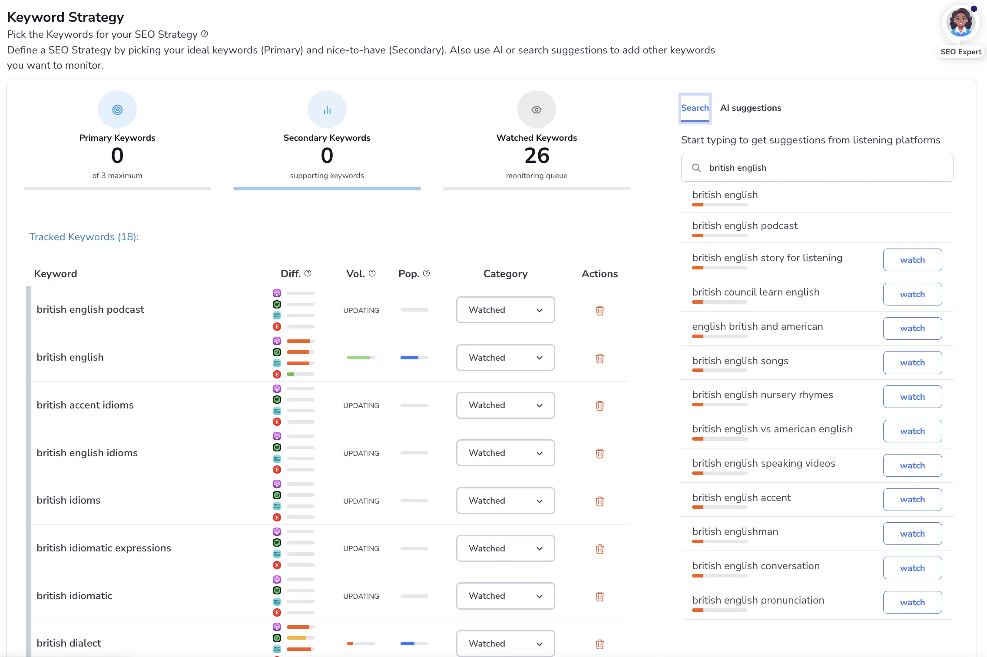The width and height of the screenshot is (987, 657).
Task: Watch british english story for listening
Action: click(912, 260)
